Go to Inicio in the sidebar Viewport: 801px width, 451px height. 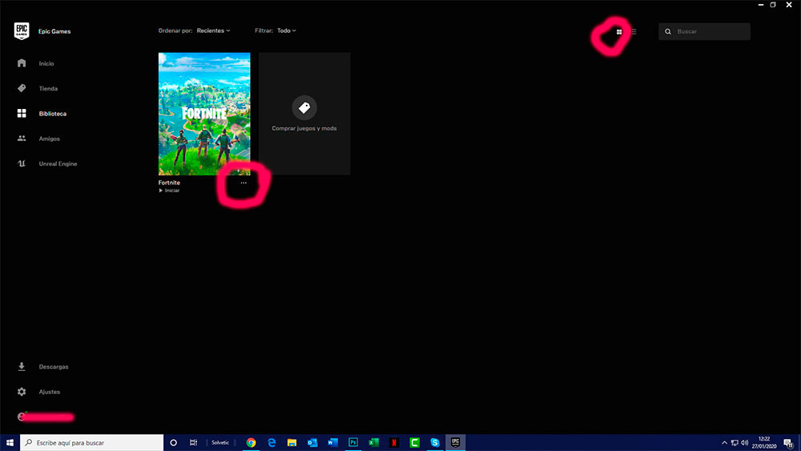pyautogui.click(x=46, y=63)
